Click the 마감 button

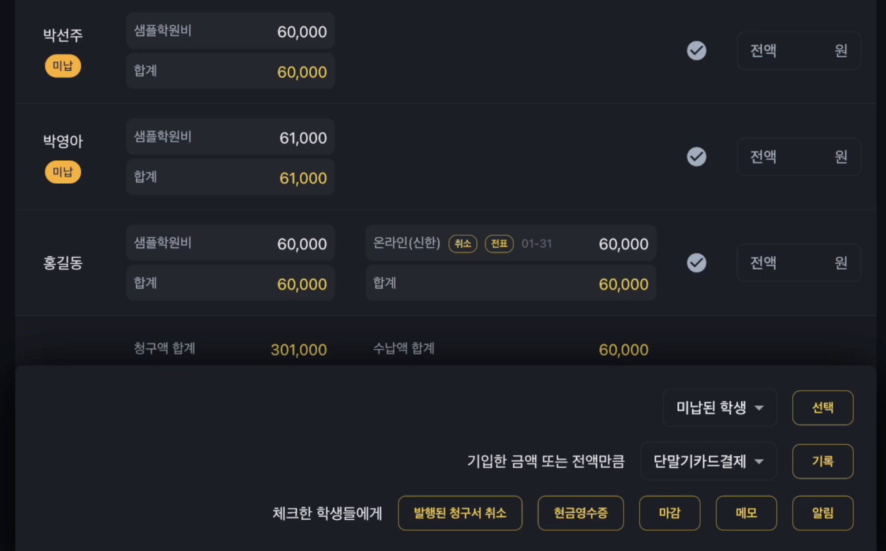(x=669, y=513)
